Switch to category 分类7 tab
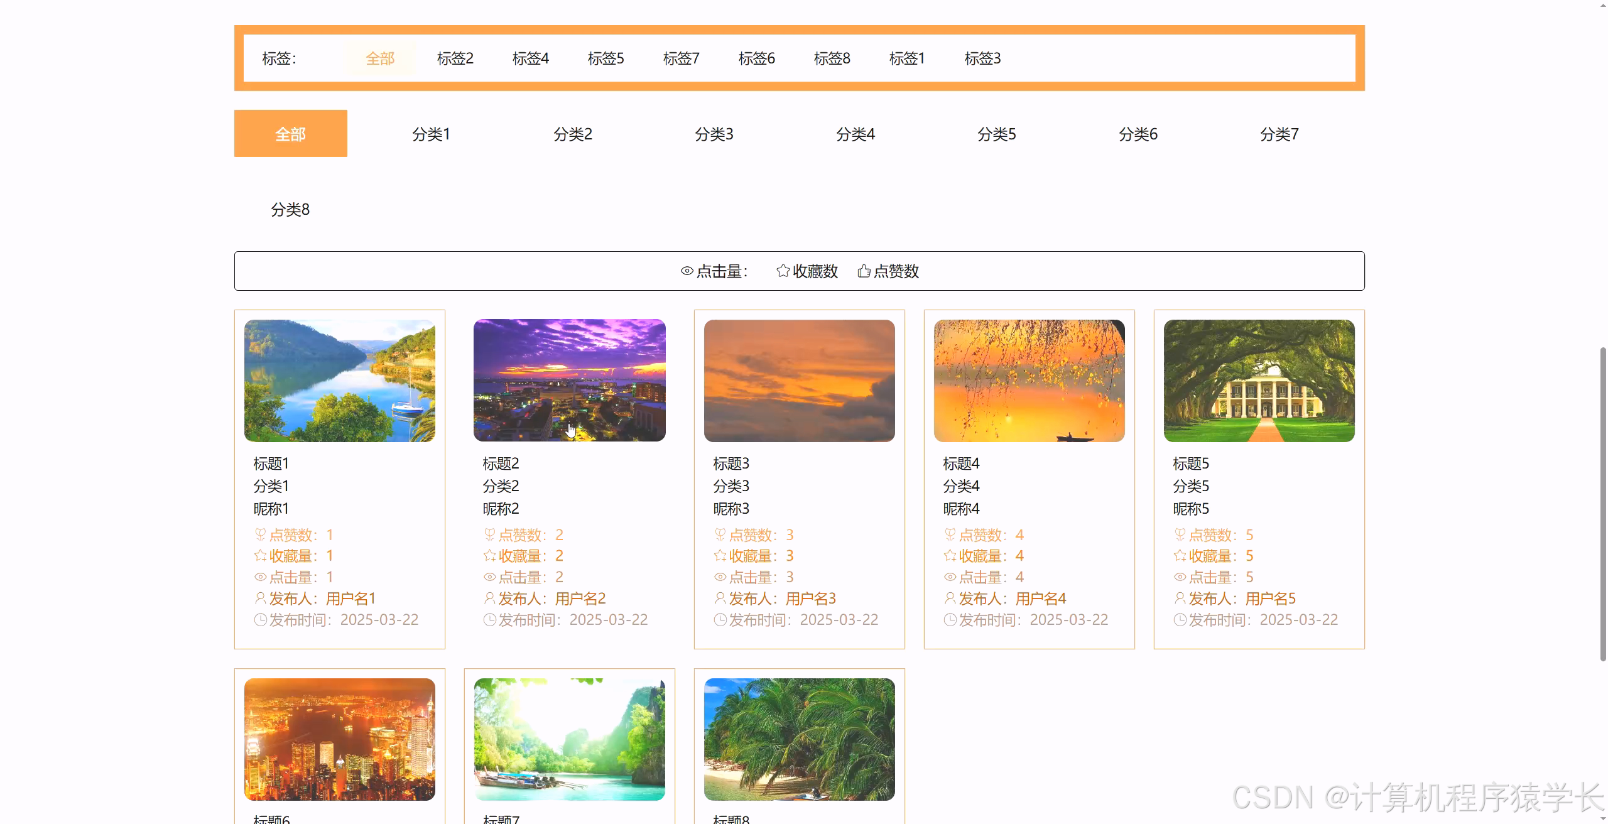The width and height of the screenshot is (1608, 824). coord(1279,134)
